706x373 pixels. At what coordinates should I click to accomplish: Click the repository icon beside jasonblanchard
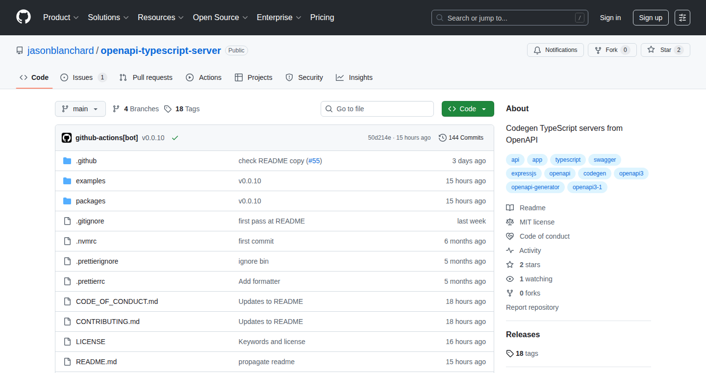(20, 50)
